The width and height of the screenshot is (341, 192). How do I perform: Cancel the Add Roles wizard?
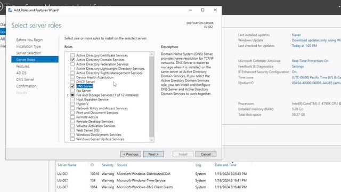[206, 154]
